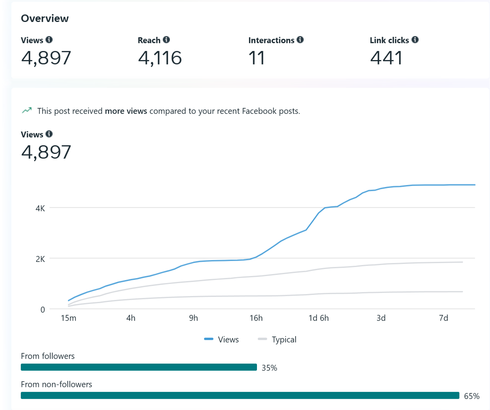
Task: Toggle the Typical series via its legend label
Action: point(284,339)
